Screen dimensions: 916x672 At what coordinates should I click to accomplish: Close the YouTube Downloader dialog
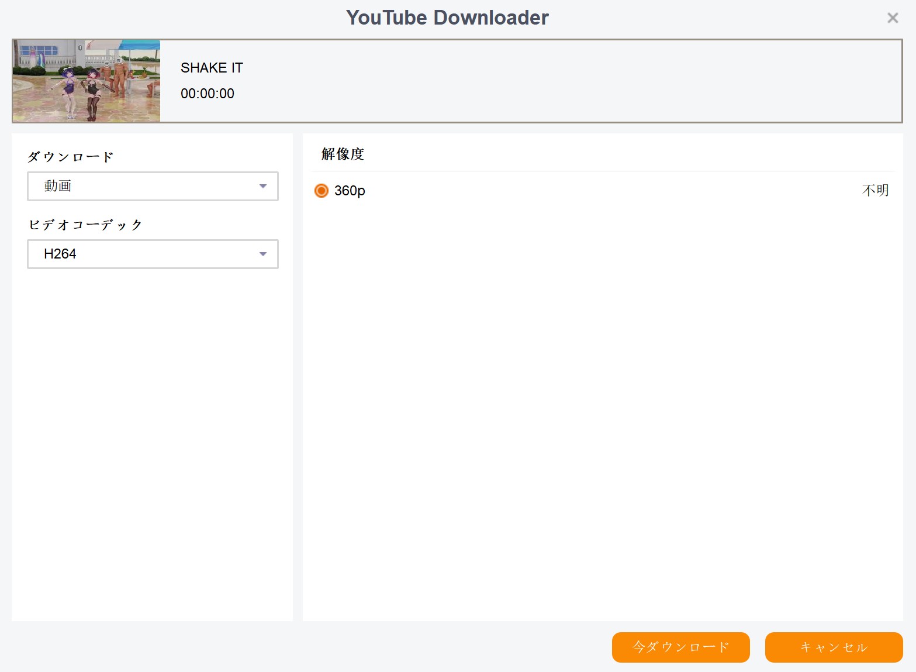coord(892,18)
